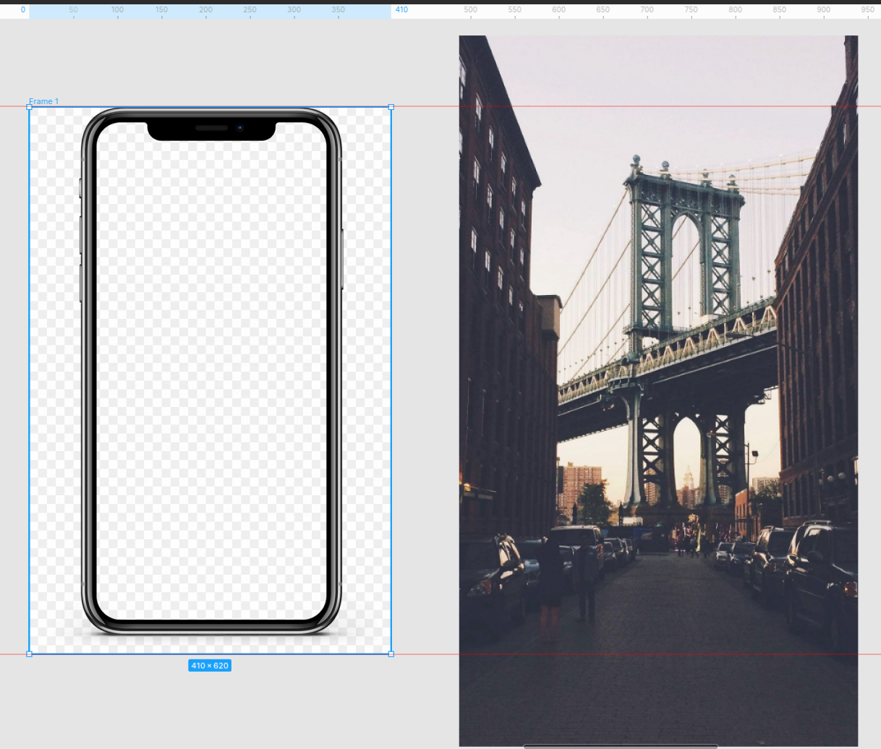Image resolution: width=881 pixels, height=749 pixels.
Task: Click the bottom-left resize handle of Frame 1
Action: point(30,655)
